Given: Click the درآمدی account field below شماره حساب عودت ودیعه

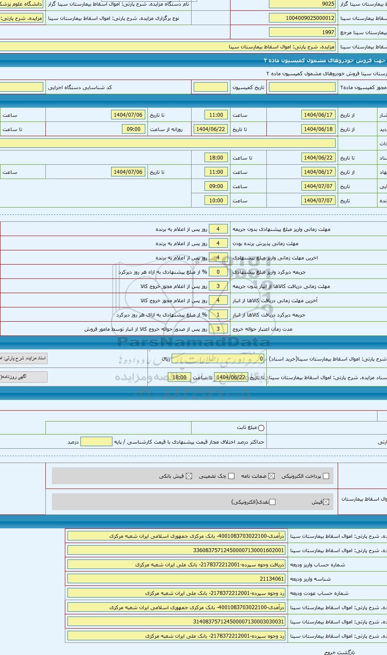Looking at the screenshot, I should (176, 607).
